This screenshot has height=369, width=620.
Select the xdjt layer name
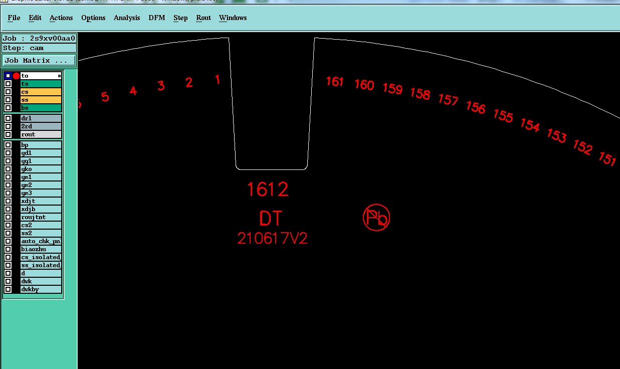click(41, 201)
